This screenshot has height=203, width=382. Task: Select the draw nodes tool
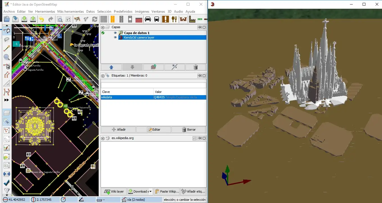point(7,48)
